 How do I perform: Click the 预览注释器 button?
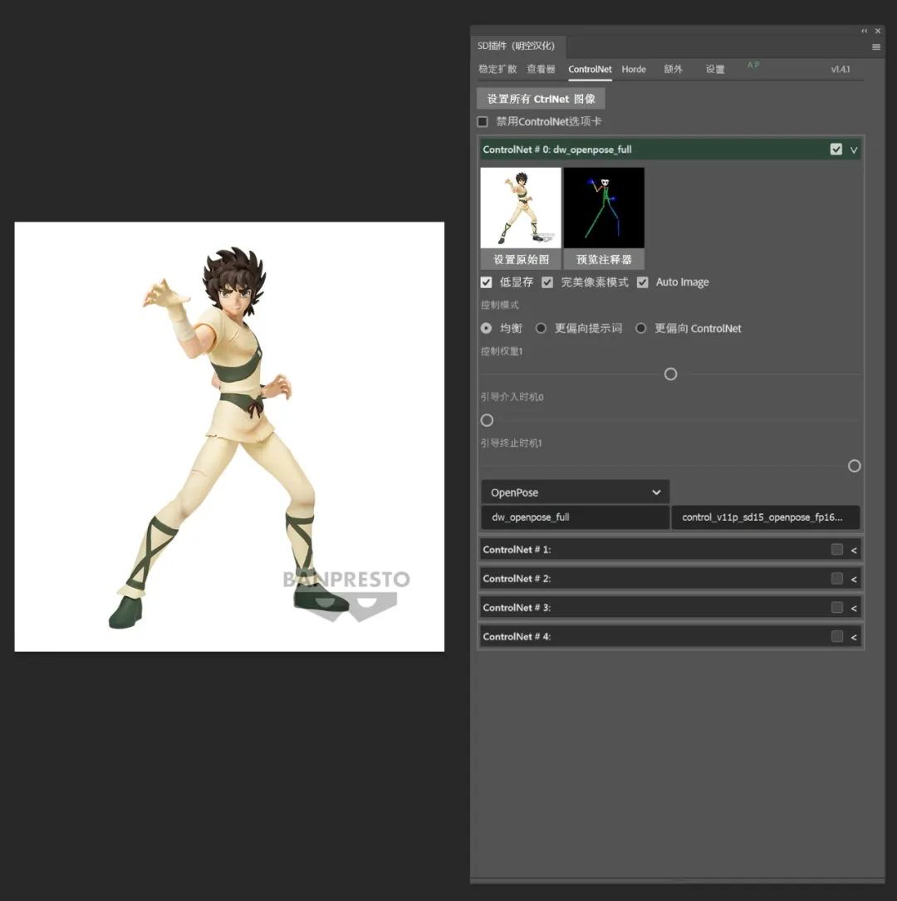pos(604,259)
